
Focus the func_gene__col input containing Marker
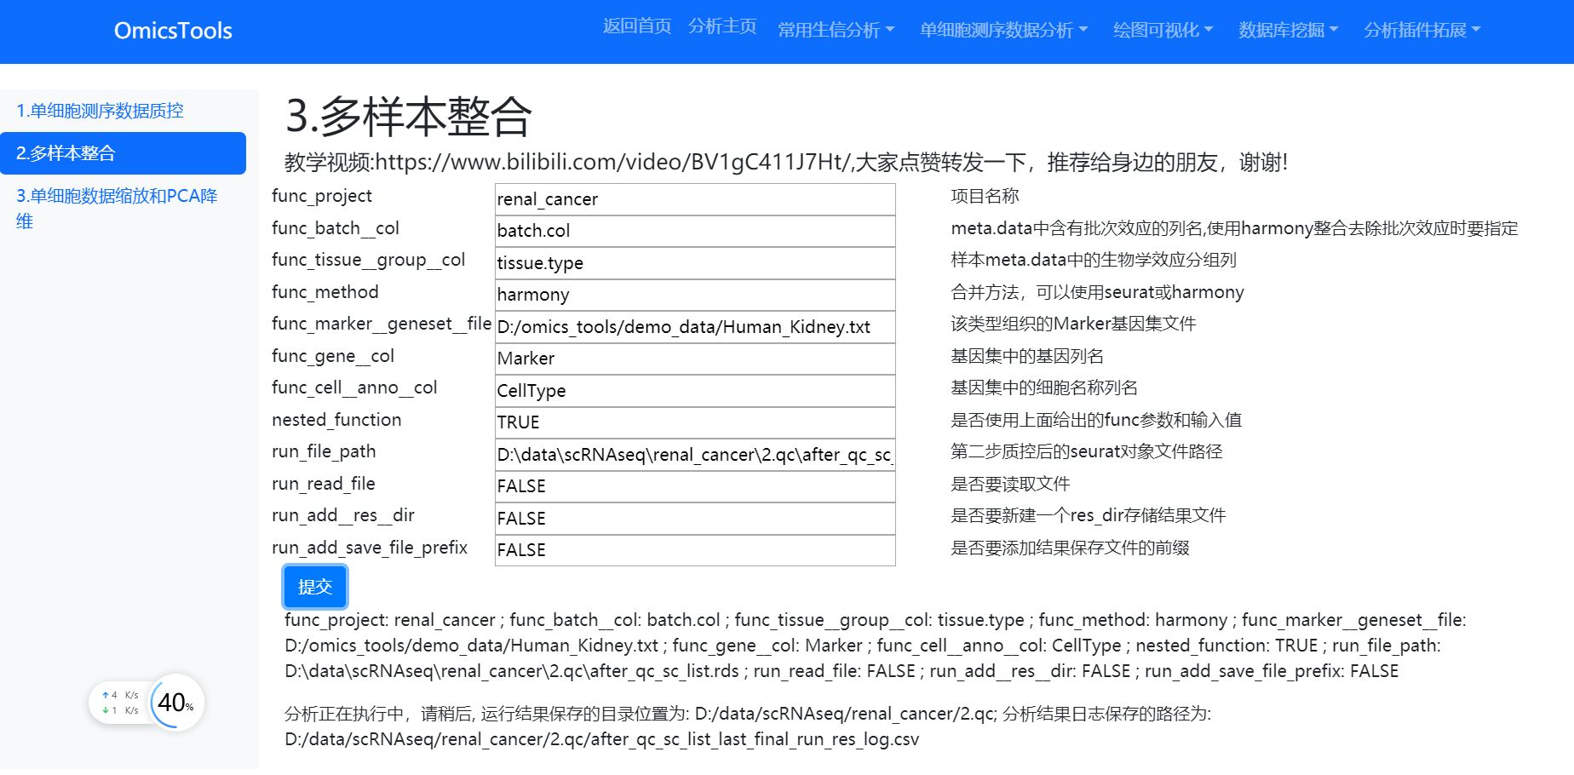pos(695,359)
